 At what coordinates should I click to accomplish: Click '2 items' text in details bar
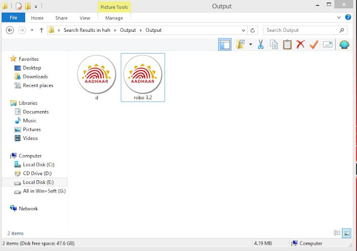(x=15, y=233)
